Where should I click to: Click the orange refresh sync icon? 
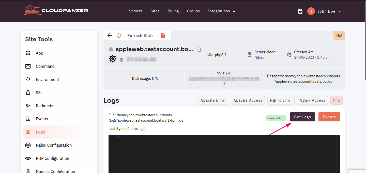tap(119, 36)
